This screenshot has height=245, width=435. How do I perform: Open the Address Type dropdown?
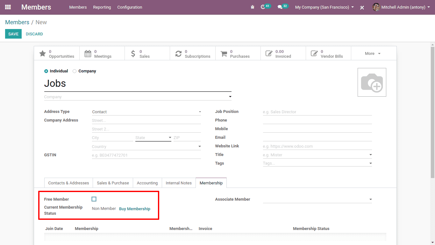[x=146, y=112]
